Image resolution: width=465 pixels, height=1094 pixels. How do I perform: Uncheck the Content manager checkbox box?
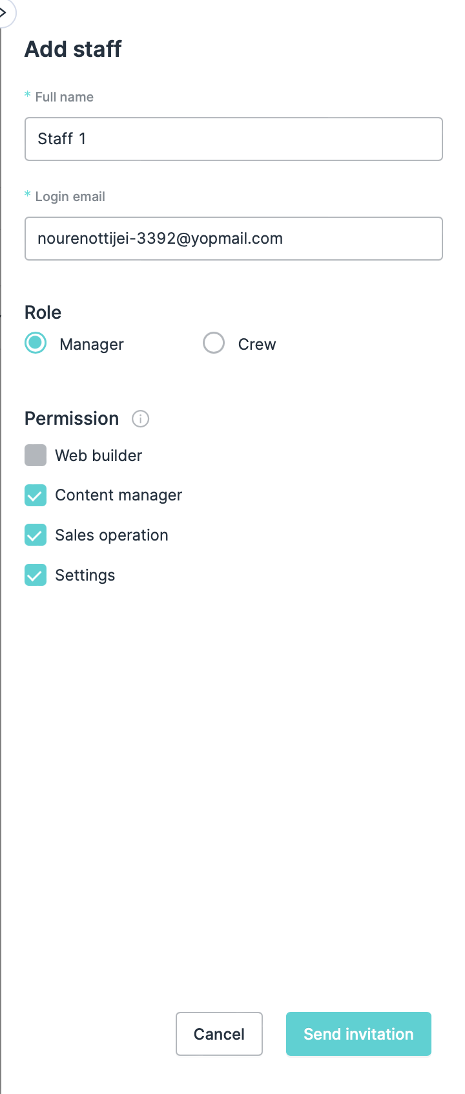(36, 495)
